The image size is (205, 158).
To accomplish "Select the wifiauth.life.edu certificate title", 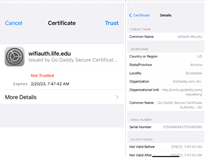I will pos(50,54).
